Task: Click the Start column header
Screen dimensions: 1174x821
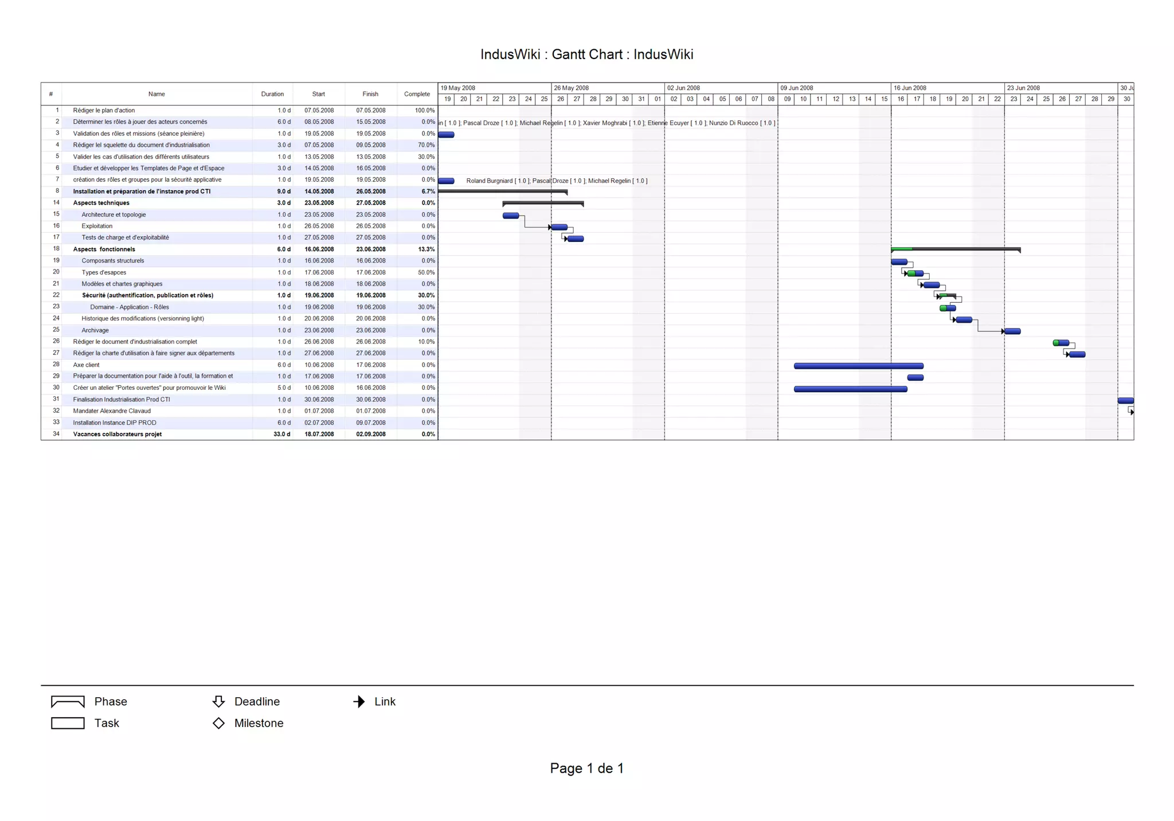Action: 319,94
